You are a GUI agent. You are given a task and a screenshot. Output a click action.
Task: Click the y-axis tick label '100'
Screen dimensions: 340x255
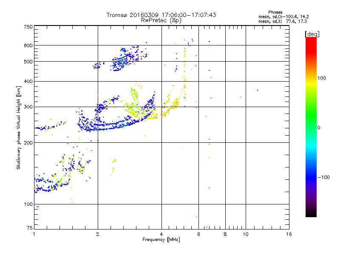[x=28, y=204]
